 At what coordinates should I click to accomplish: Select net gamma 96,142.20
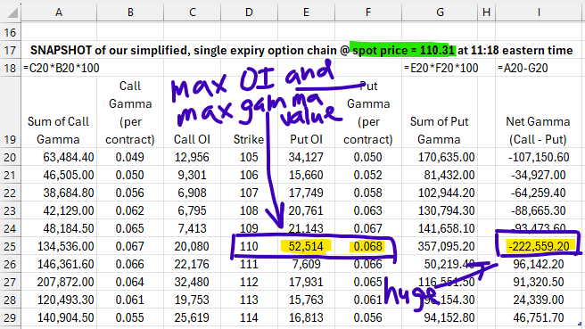point(539,264)
